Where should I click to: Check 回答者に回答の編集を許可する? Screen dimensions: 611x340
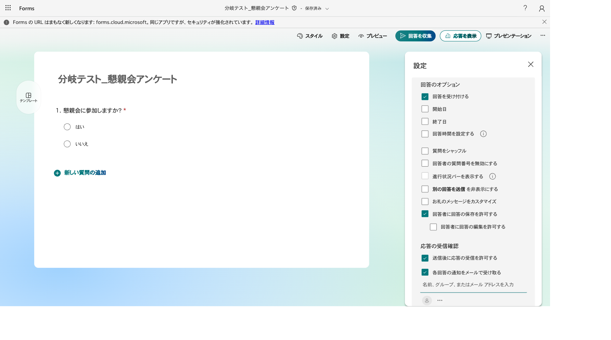pyautogui.click(x=433, y=227)
